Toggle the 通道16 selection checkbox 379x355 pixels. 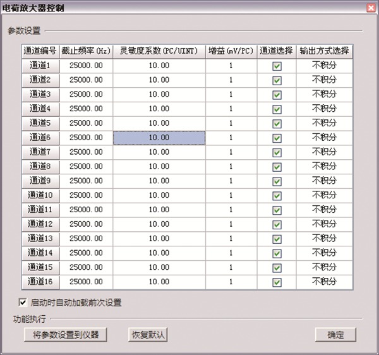pyautogui.click(x=277, y=282)
